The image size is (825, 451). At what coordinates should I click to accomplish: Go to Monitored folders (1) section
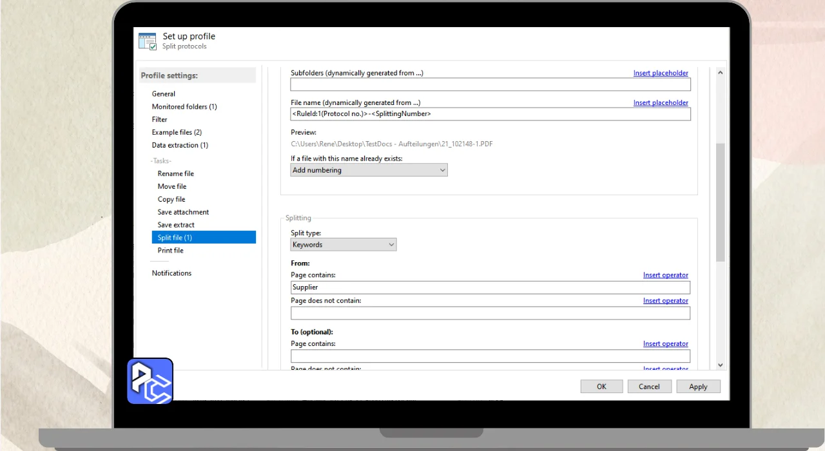[x=184, y=107]
